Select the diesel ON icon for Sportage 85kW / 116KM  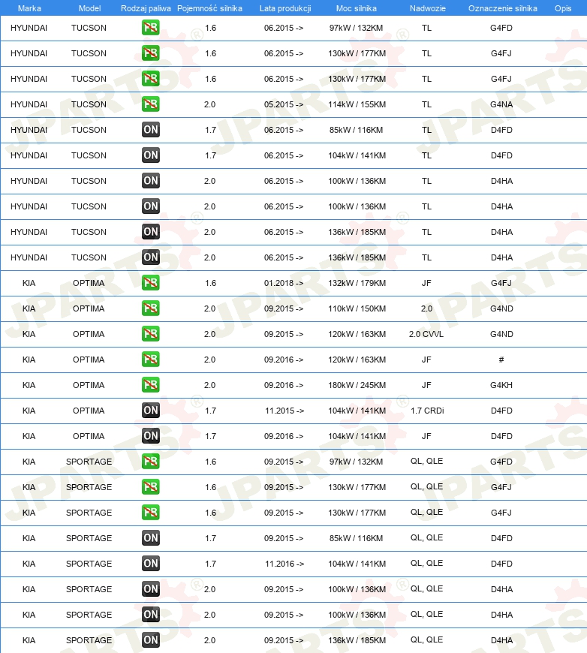coord(150,537)
